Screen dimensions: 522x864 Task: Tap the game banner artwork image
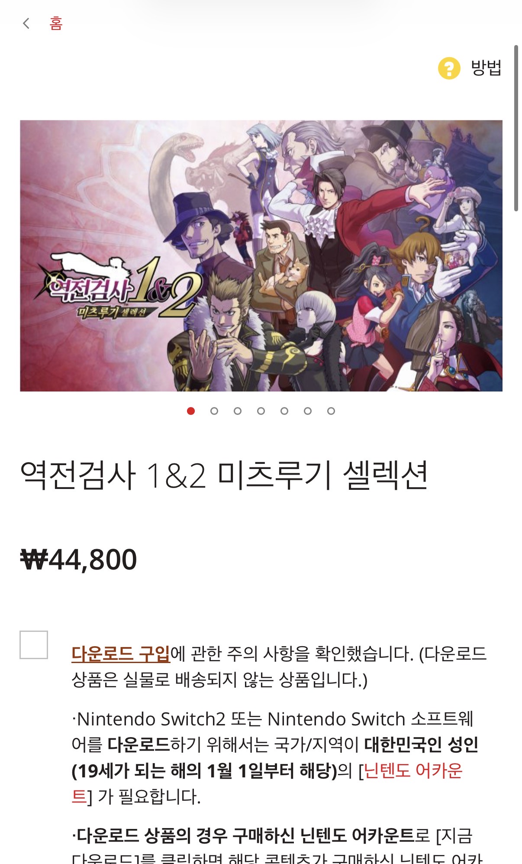(x=261, y=256)
